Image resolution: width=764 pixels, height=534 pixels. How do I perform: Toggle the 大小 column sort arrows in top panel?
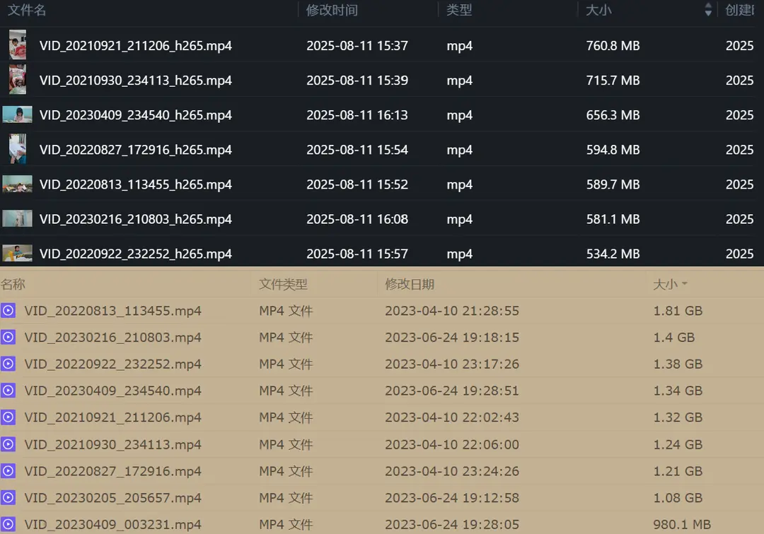coord(708,11)
